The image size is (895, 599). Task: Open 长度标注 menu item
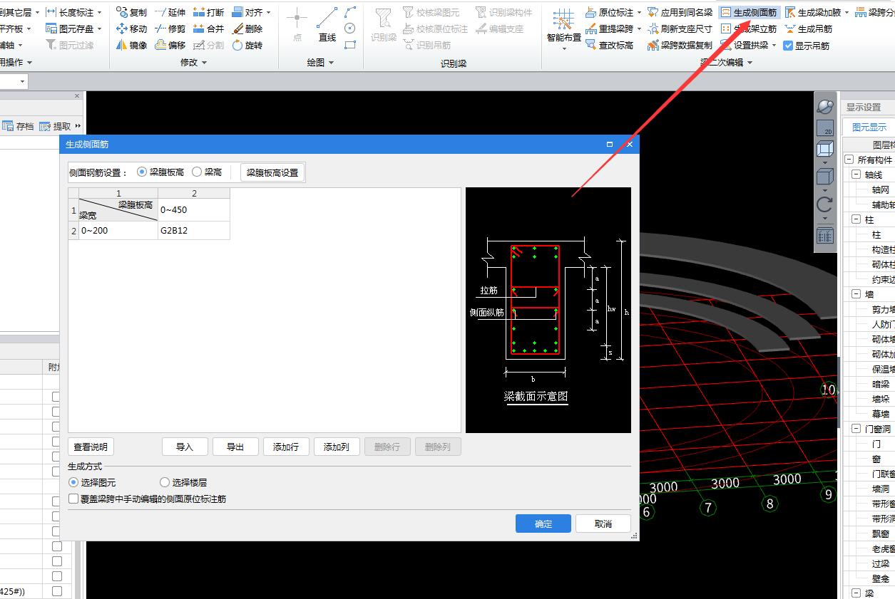coord(74,12)
